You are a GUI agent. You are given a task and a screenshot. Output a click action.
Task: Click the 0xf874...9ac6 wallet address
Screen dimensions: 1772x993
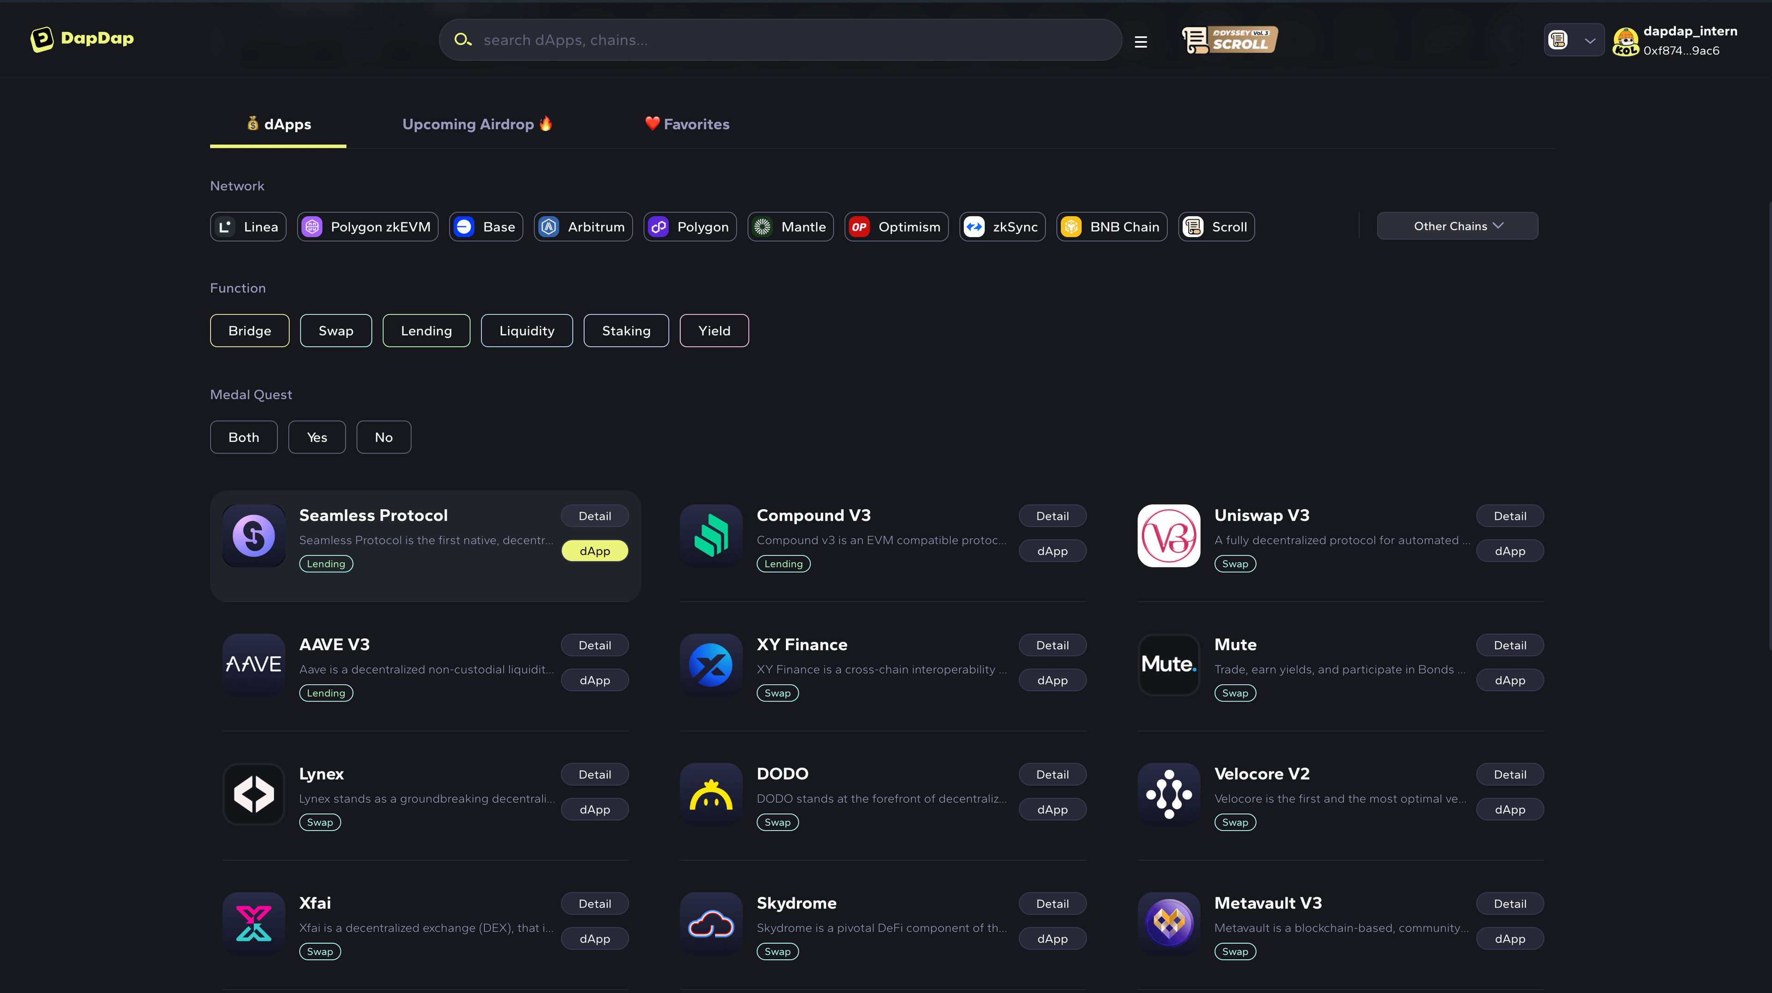tap(1681, 51)
